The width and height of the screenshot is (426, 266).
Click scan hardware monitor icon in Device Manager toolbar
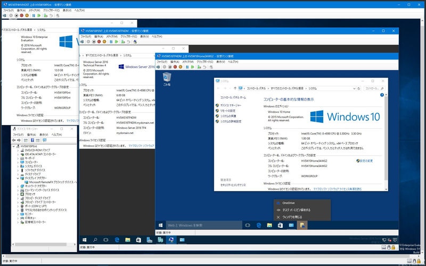45,140
